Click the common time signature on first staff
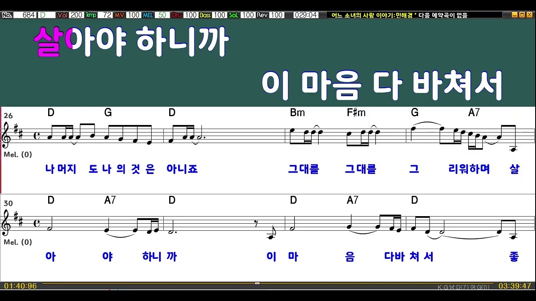Screen dimensions: 536x301 click(x=37, y=135)
